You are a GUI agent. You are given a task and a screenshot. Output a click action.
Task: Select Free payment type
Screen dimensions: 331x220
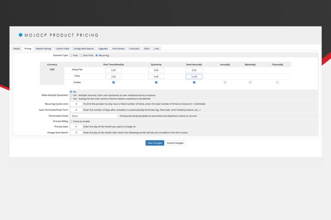click(x=71, y=55)
